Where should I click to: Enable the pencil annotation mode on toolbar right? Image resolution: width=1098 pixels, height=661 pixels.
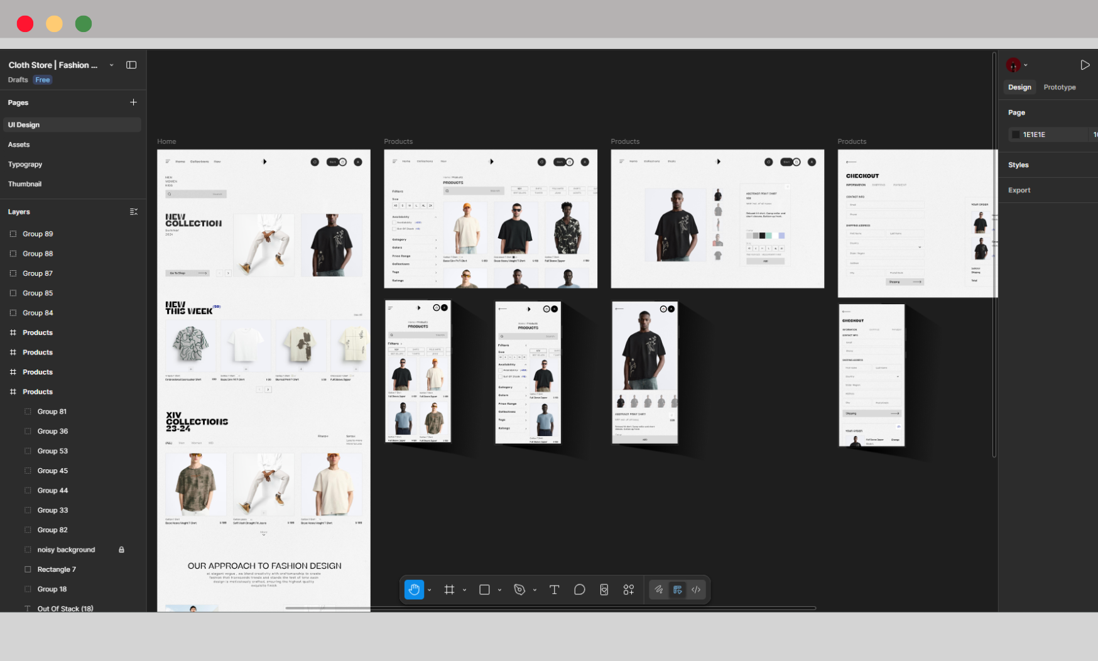click(x=659, y=589)
